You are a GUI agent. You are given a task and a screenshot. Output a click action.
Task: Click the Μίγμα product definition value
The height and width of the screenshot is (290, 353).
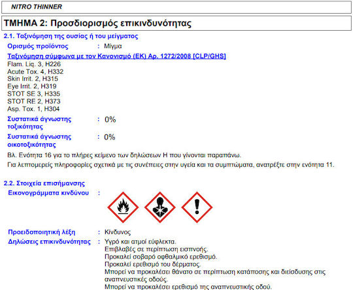113,46
